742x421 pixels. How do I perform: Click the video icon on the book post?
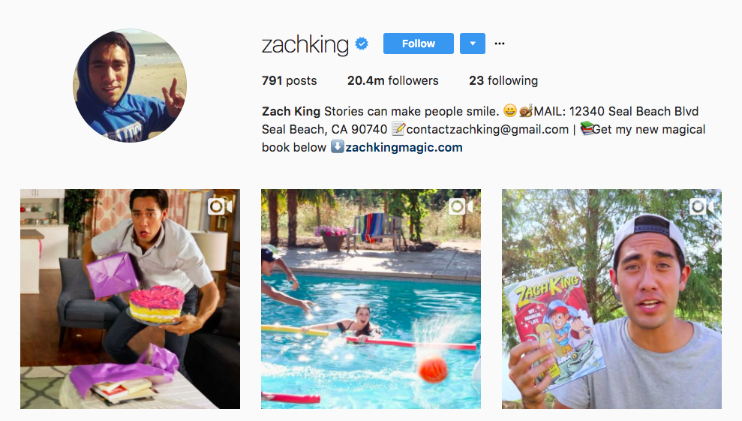tap(701, 206)
